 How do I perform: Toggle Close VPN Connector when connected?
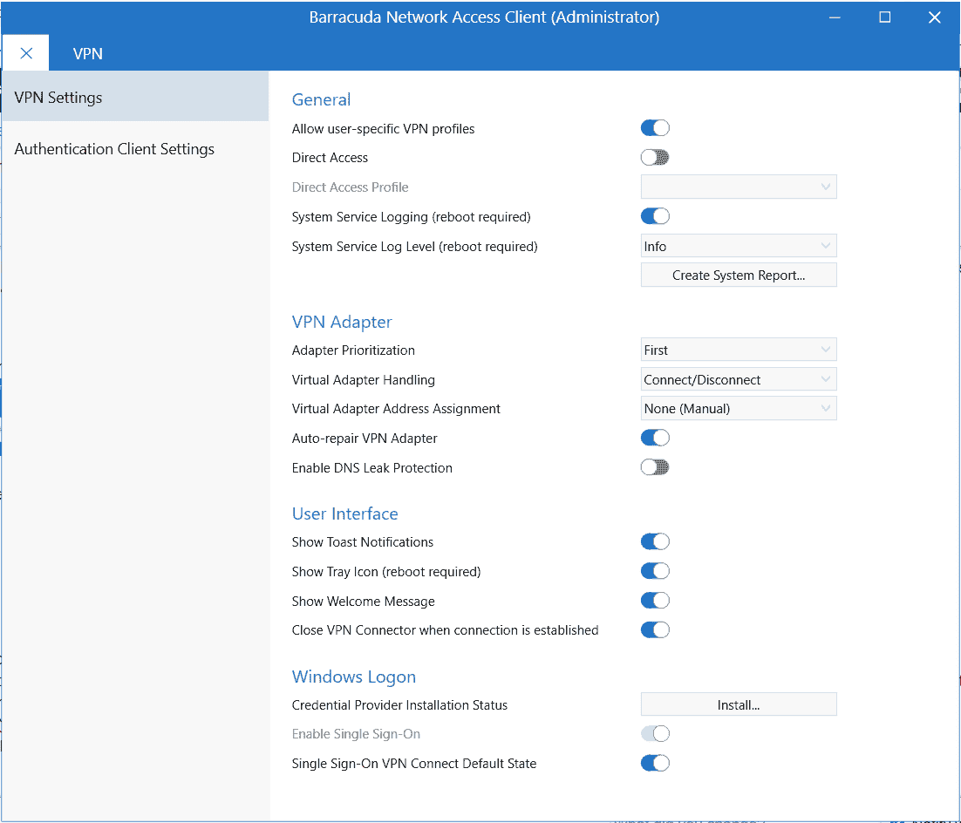(x=655, y=630)
